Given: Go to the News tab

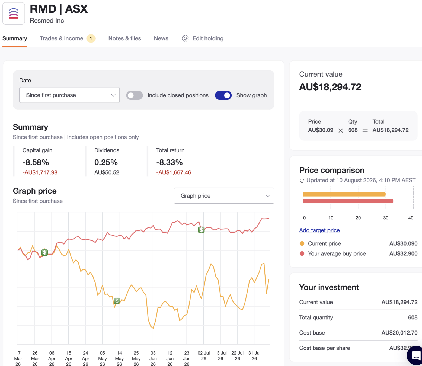Looking at the screenshot, I should coord(161,38).
